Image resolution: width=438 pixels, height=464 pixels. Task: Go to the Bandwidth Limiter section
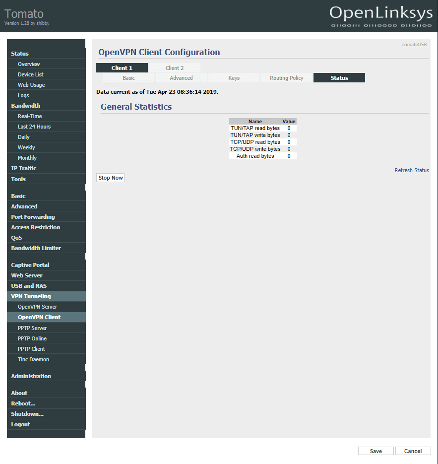pyautogui.click(x=36, y=248)
